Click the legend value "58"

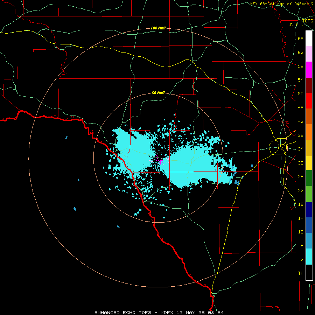coord(301,66)
